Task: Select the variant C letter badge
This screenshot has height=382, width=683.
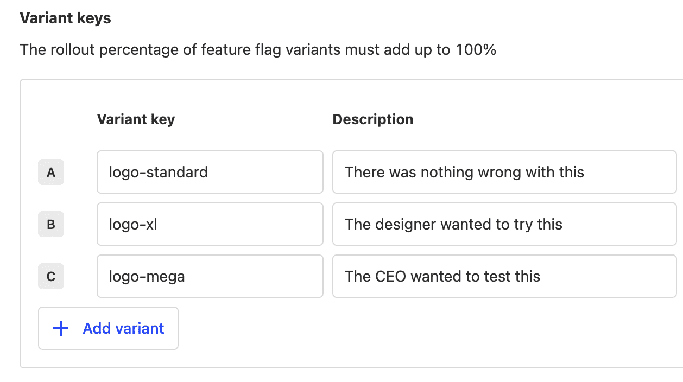Action: (51, 276)
